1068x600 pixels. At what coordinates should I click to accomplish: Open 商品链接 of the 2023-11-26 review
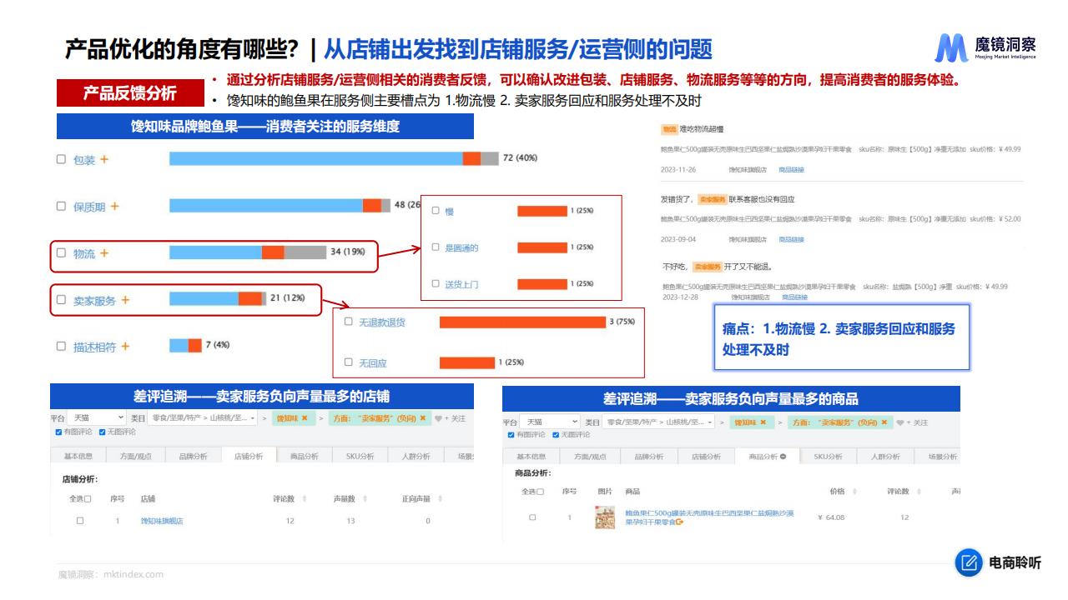(x=792, y=169)
